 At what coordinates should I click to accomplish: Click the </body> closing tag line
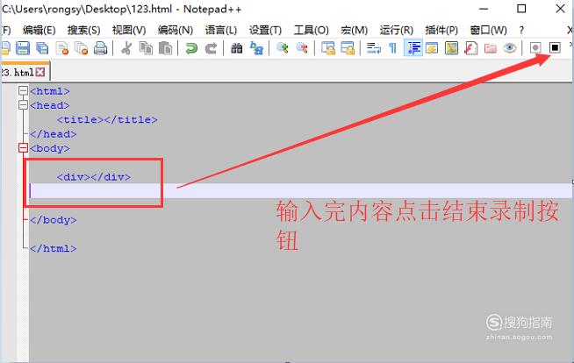pos(53,220)
